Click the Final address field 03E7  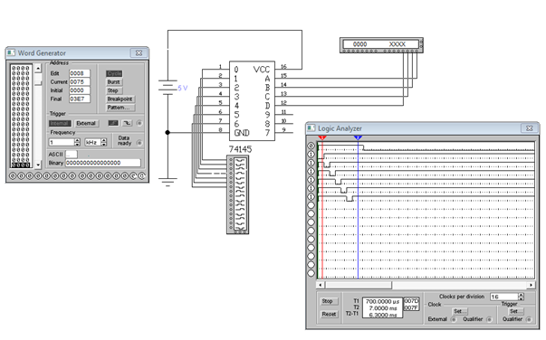coord(80,99)
